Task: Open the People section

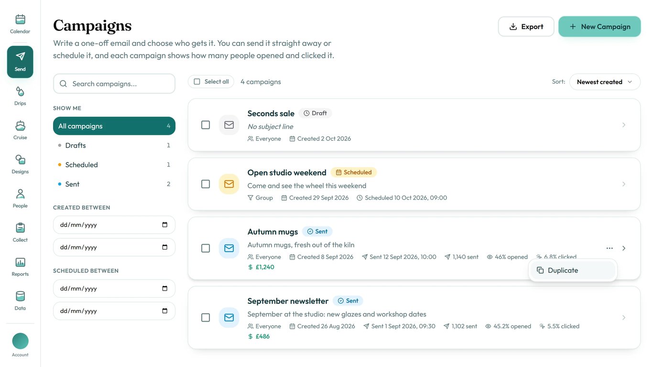Action: 20,199
